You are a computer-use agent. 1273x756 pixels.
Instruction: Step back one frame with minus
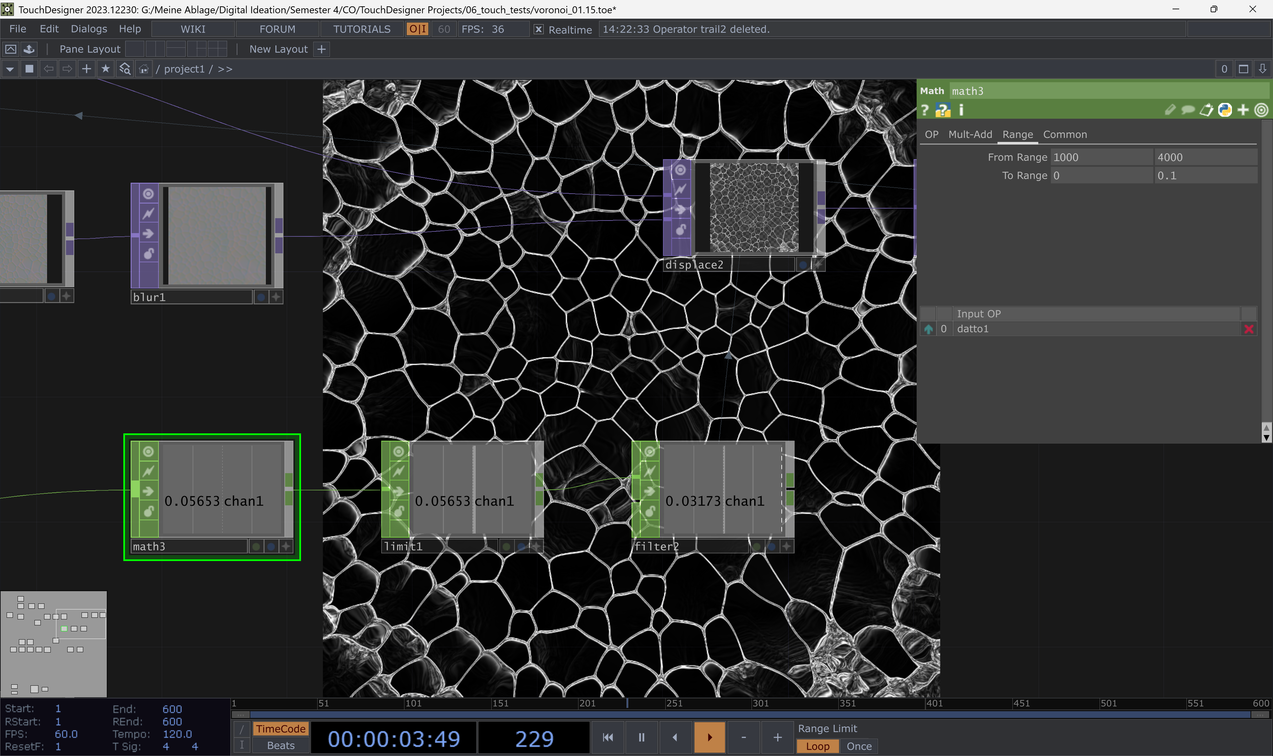click(744, 737)
